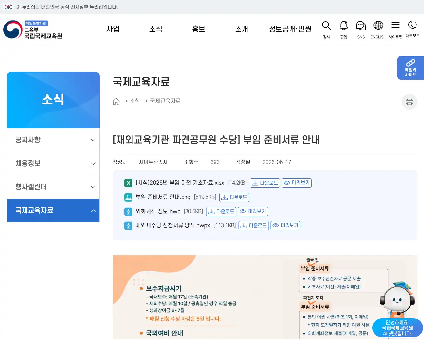This screenshot has width=424, height=339.
Task: Click the 국제교육자료 breadcrumb link
Action: coord(165,101)
